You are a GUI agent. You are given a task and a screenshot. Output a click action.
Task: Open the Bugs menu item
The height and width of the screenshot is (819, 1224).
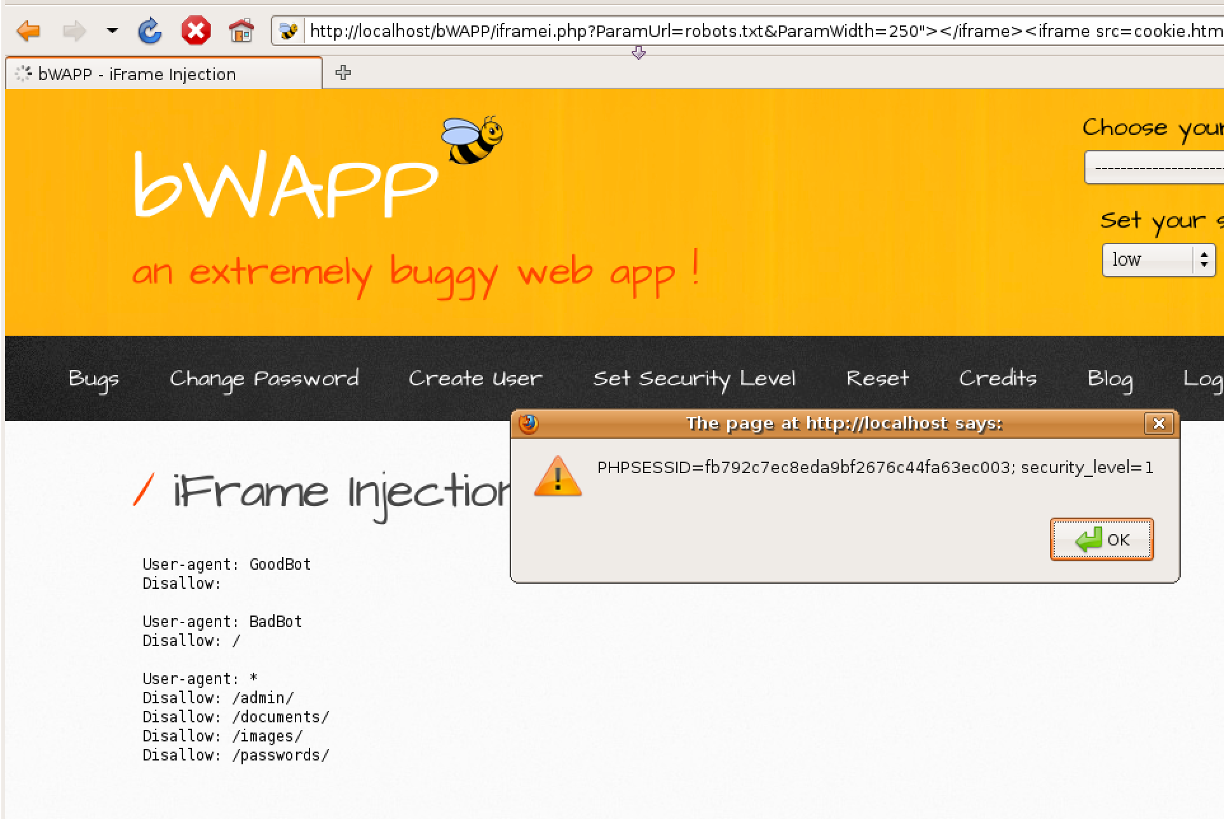point(93,379)
